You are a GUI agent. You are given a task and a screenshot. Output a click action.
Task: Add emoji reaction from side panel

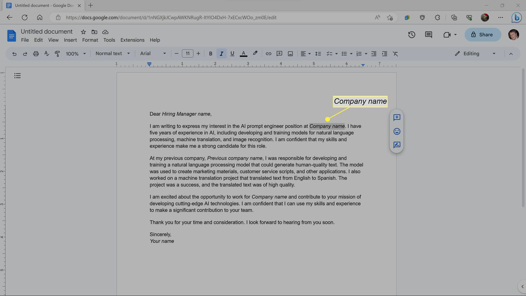(397, 132)
